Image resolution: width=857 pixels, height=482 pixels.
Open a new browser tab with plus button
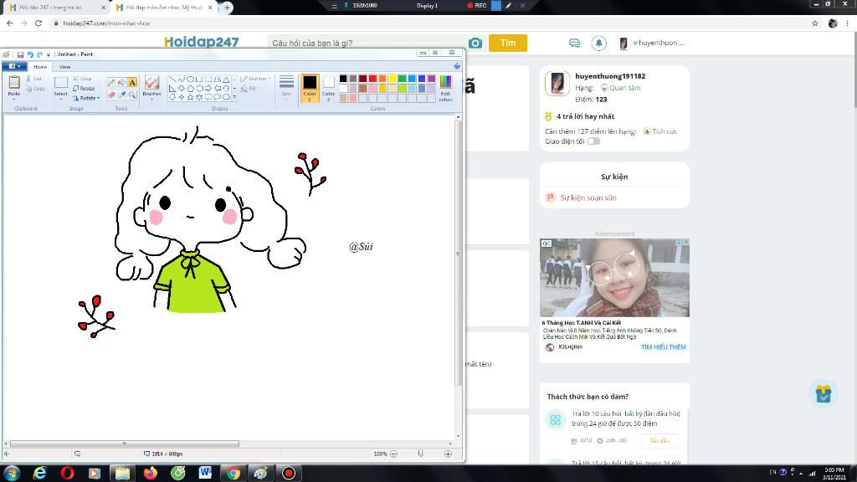pyautogui.click(x=227, y=7)
